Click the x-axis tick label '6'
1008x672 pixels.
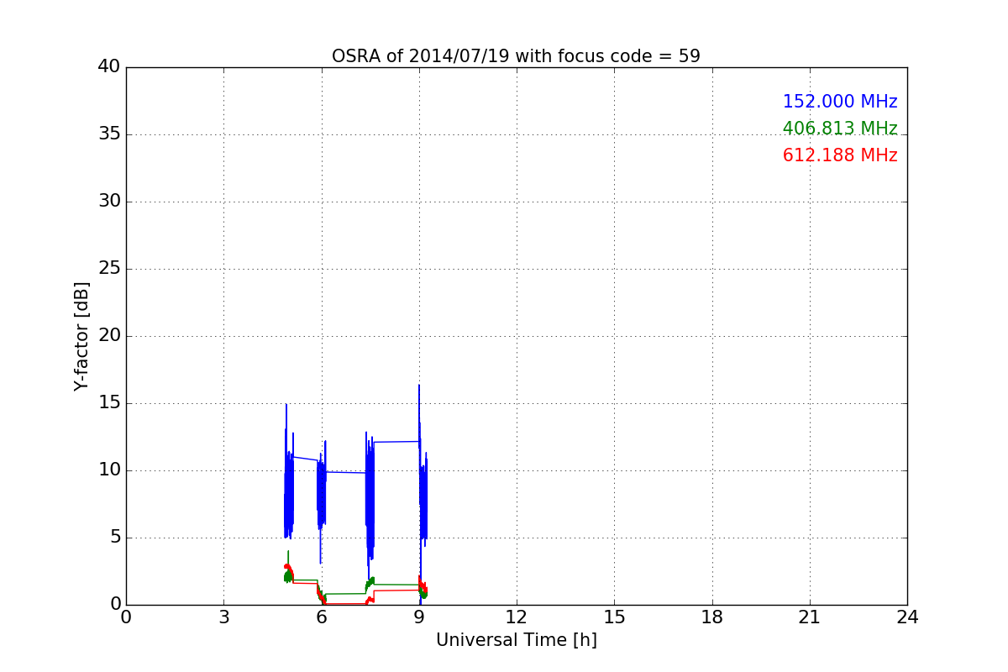(322, 617)
